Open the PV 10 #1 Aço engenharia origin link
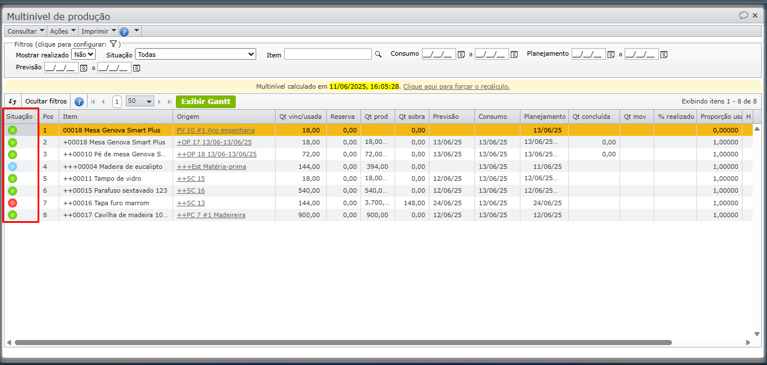The height and width of the screenshot is (365, 767). point(215,130)
